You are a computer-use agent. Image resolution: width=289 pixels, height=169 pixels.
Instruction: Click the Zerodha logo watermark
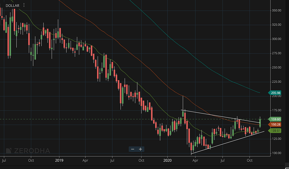26,151
